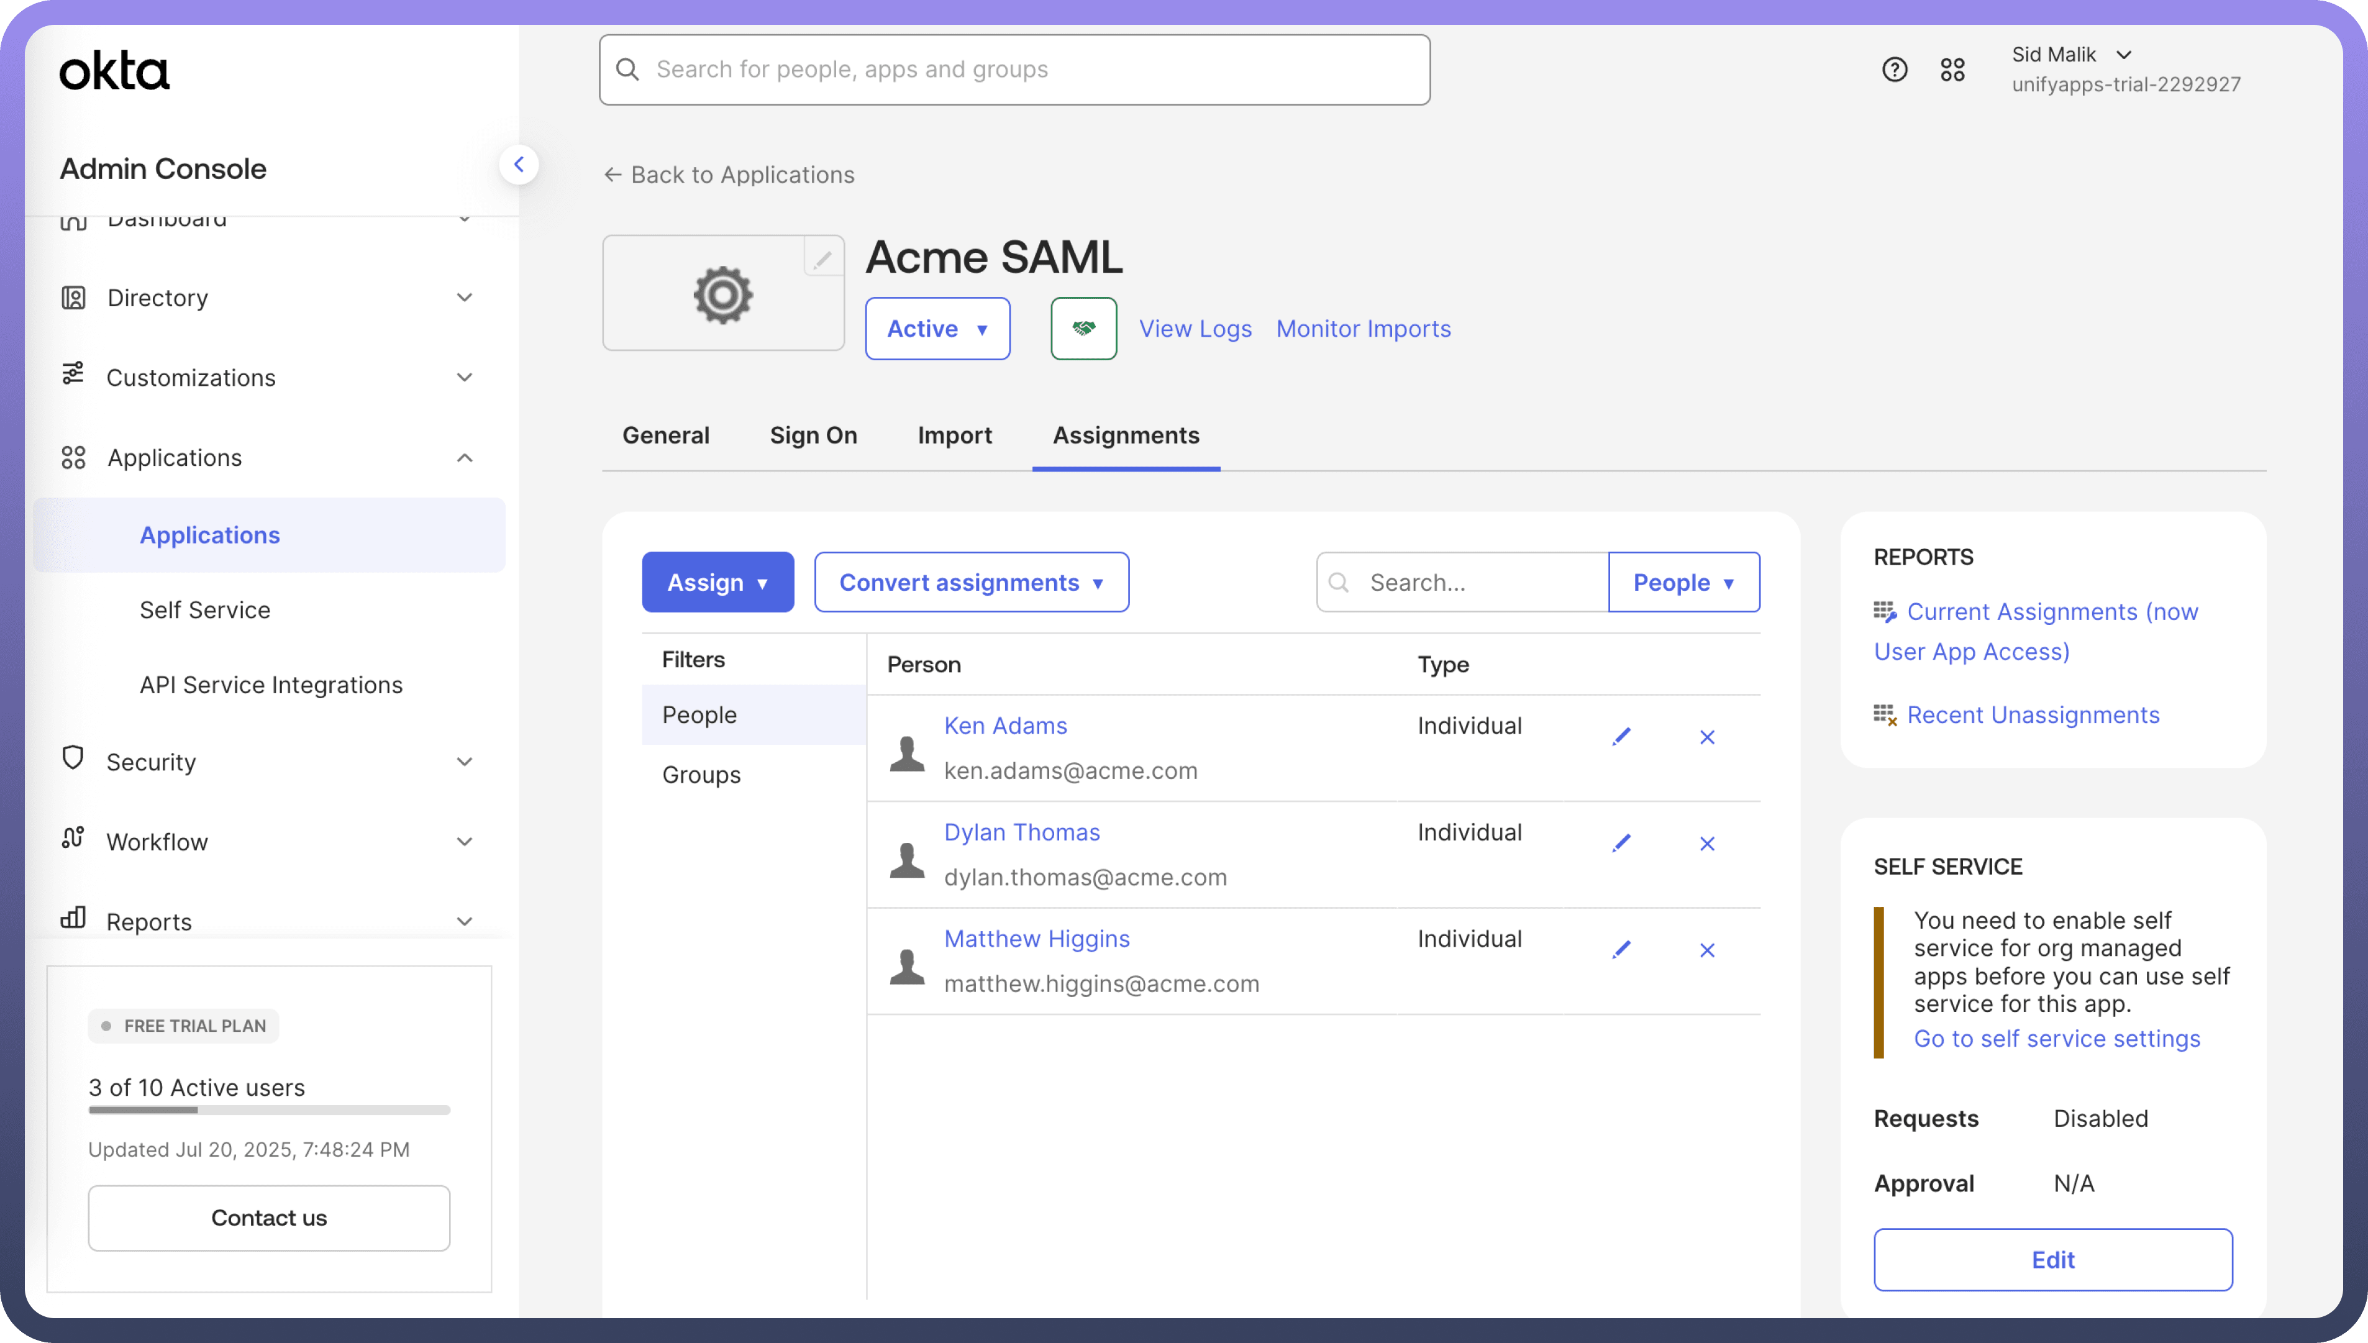Open the apps grid icon in header
The height and width of the screenshot is (1343, 2368).
(1952, 69)
